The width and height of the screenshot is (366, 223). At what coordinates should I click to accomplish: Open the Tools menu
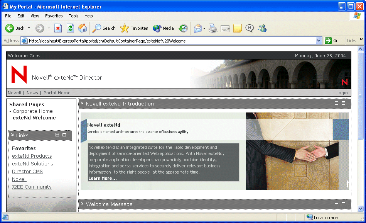[74, 16]
